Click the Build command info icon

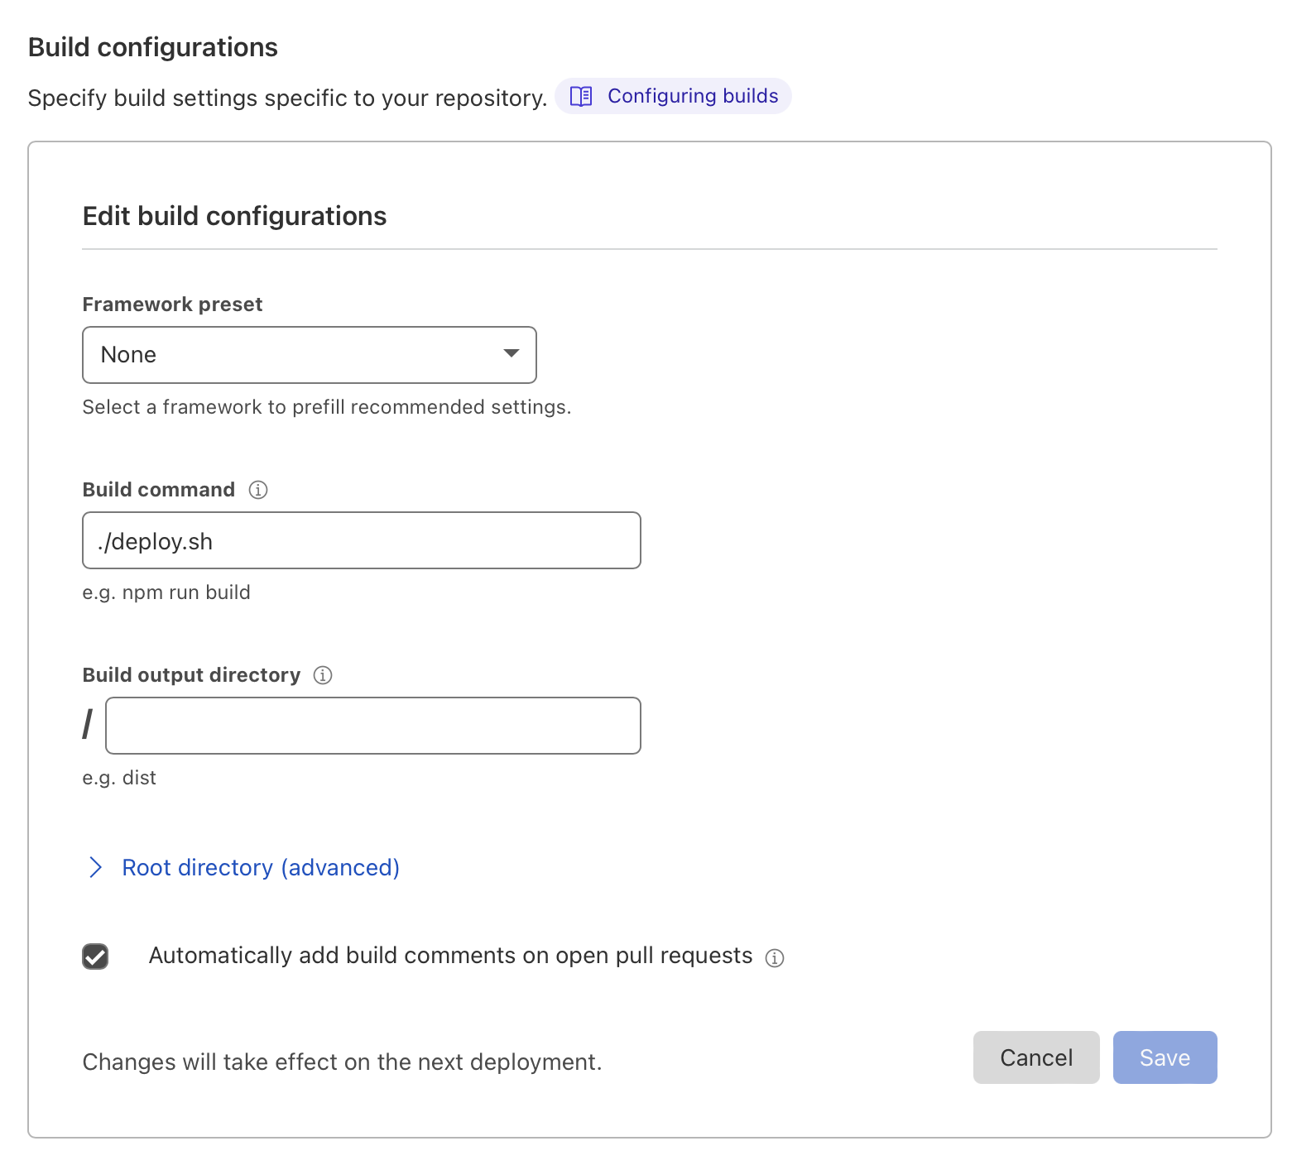click(258, 490)
